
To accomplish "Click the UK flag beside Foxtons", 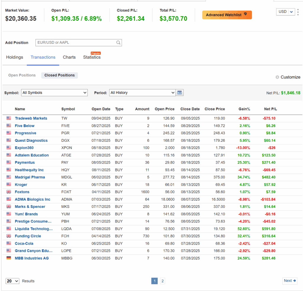I will [9, 192].
